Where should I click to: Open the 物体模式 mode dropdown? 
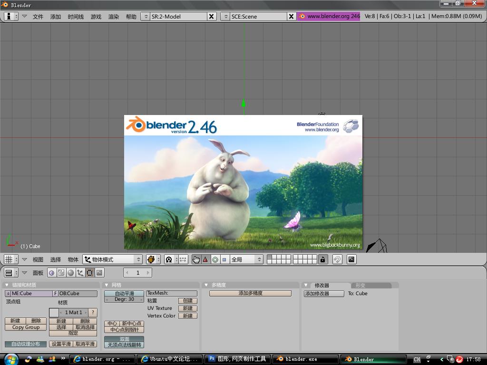(112, 259)
